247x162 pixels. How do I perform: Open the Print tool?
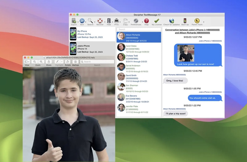116,21
